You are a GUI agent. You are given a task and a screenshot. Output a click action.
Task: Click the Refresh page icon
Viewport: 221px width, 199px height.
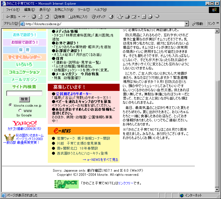(40, 17)
